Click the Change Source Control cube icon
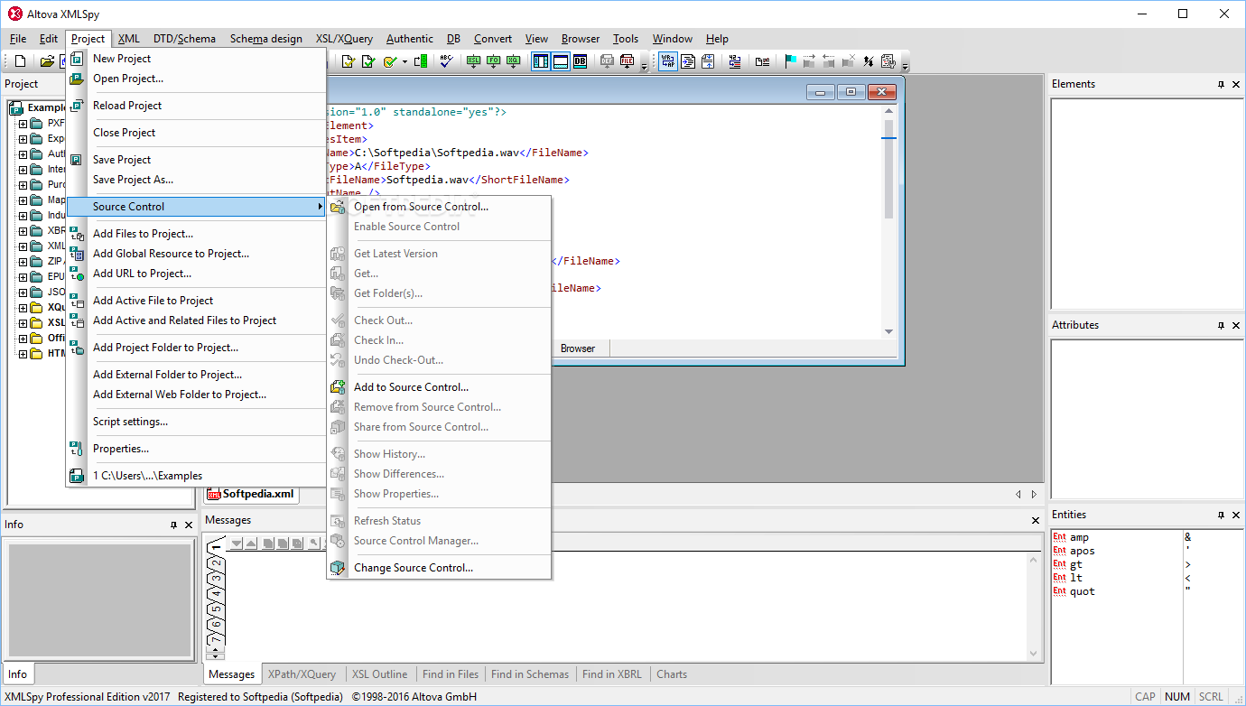 pyautogui.click(x=339, y=568)
